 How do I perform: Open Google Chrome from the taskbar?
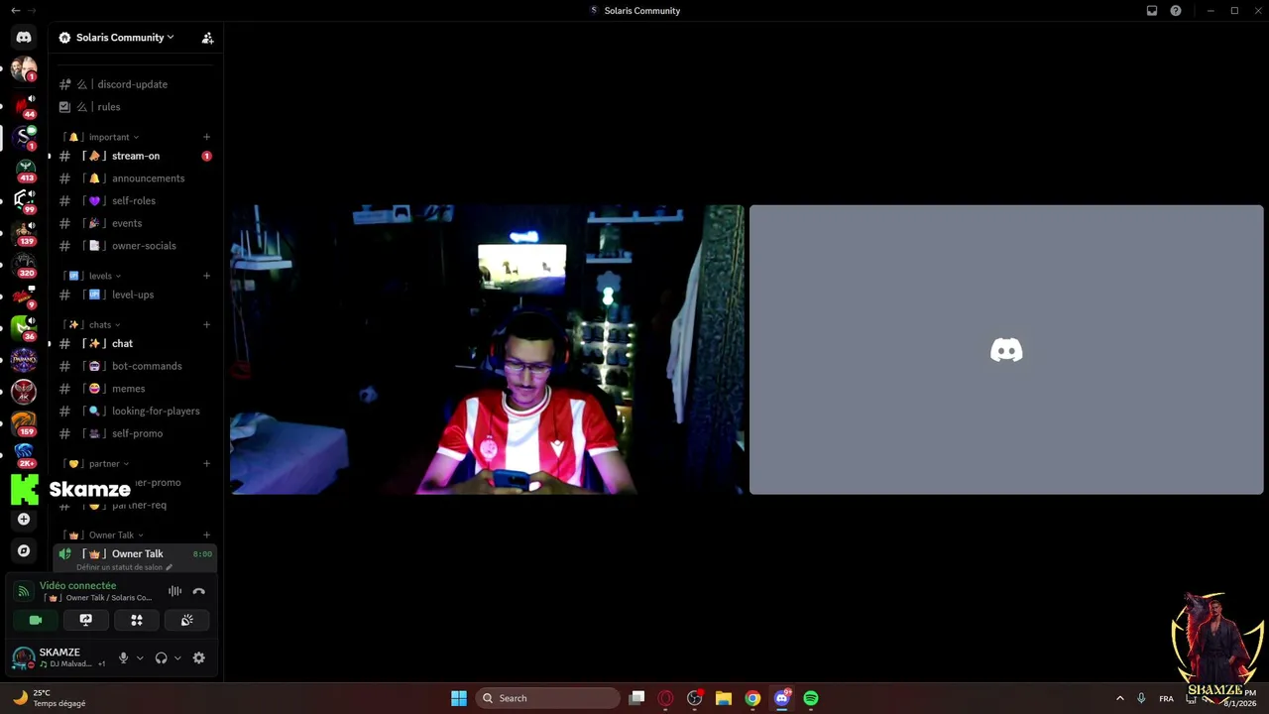click(x=752, y=698)
